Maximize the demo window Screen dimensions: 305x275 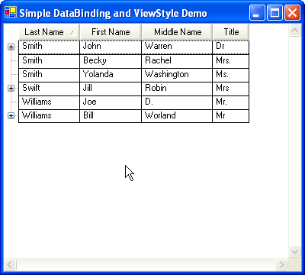tap(274, 12)
